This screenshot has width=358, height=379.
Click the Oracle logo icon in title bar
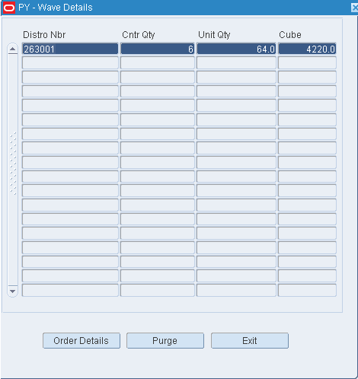pyautogui.click(x=9, y=8)
